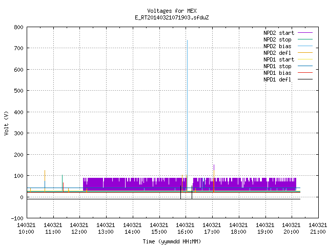This screenshot has height=246, width=328.
Task: Click the 'NPD1 bias' legend label
Action: click(x=277, y=73)
